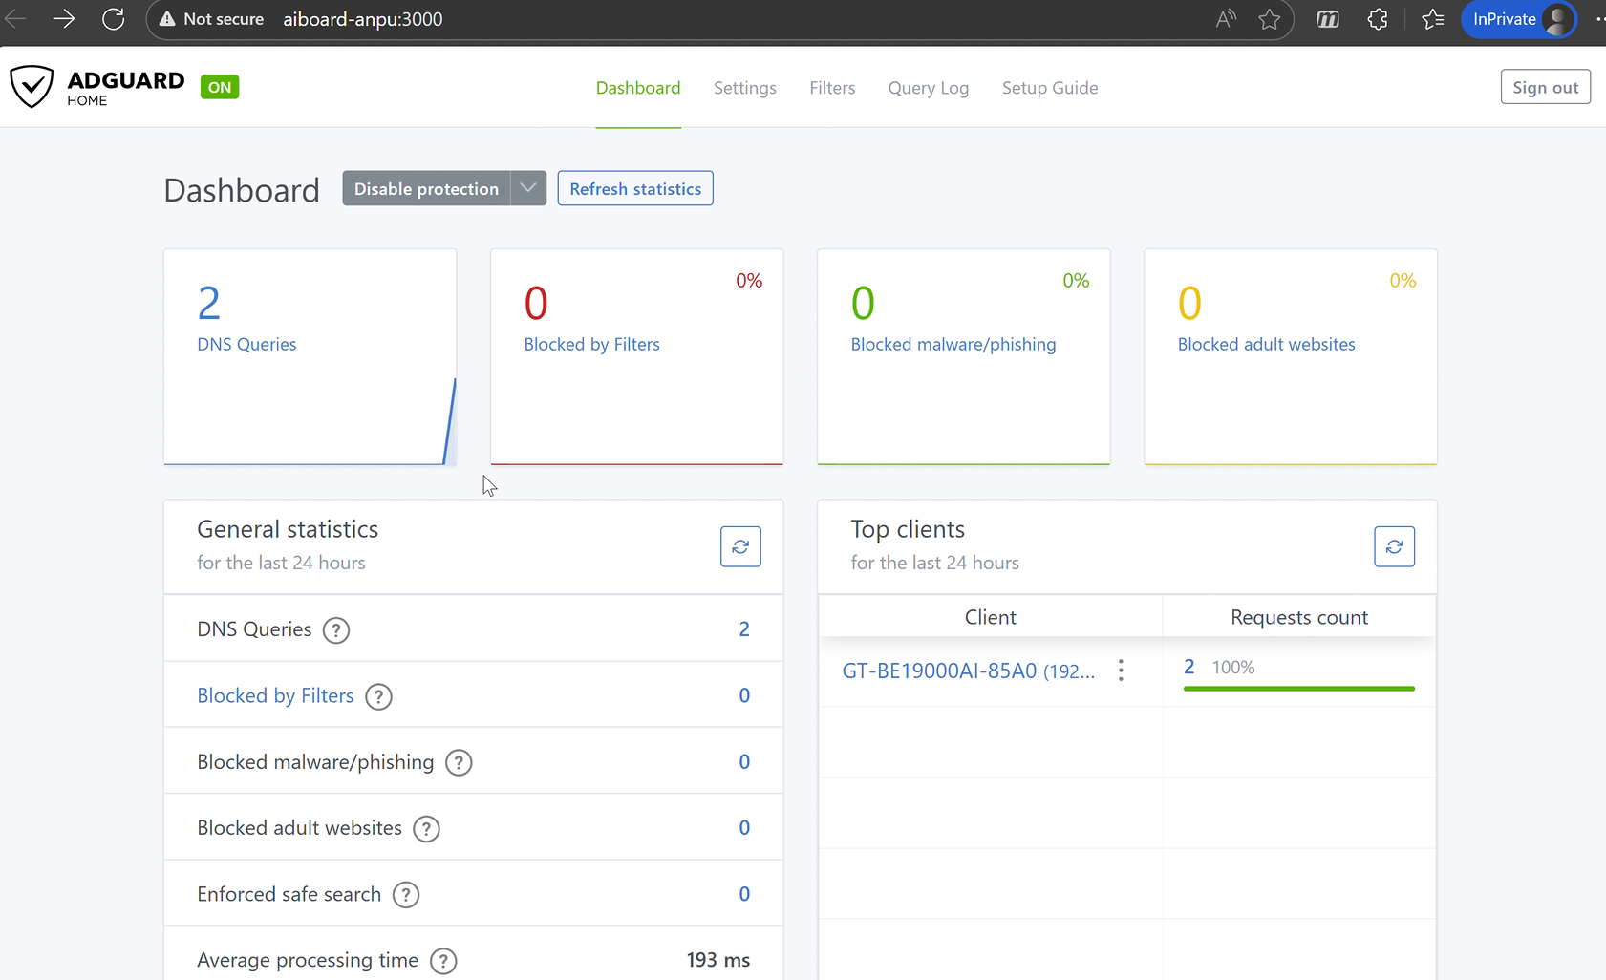This screenshot has height=980, width=1606.
Task: Click the Refresh statistics button
Action: [x=635, y=188]
